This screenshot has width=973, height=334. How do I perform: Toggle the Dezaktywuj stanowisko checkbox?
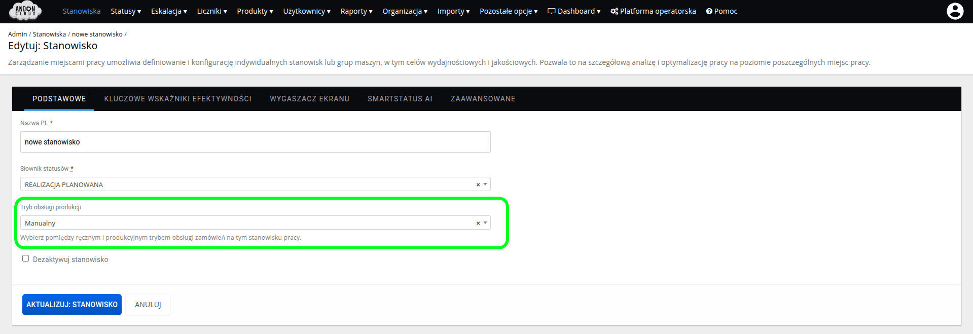pos(25,258)
